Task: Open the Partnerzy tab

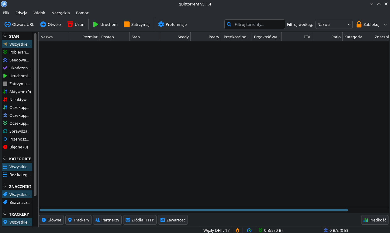Action: pyautogui.click(x=107, y=220)
